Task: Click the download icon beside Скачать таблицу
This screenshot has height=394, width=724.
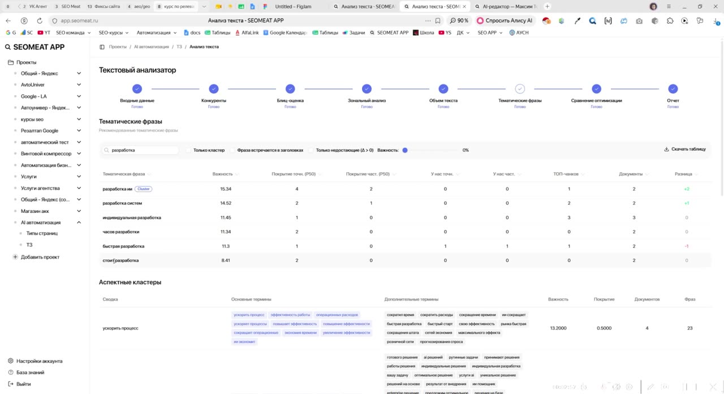Action: point(666,149)
